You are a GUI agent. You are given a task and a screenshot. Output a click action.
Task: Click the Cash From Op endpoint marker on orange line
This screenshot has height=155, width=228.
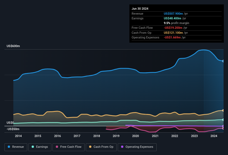click(223, 110)
